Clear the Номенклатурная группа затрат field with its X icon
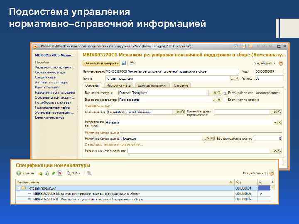299x224 pixels. [x=275, y=112]
